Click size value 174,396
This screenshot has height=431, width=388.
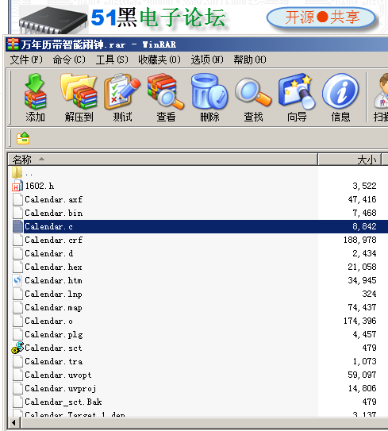[360, 321]
